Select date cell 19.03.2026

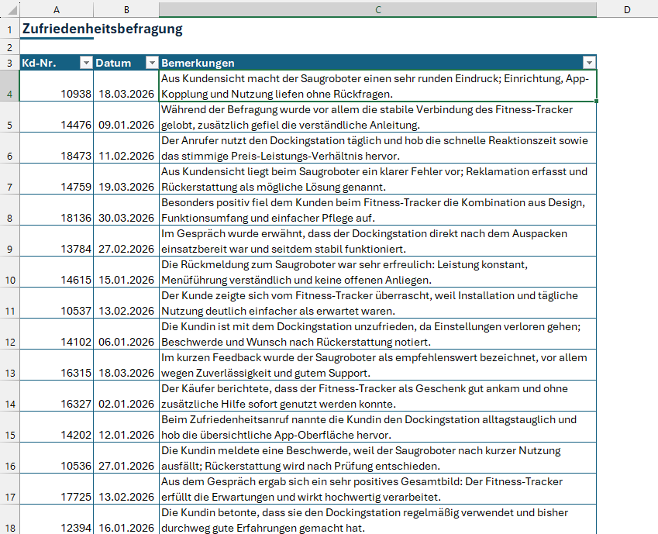[126, 179]
